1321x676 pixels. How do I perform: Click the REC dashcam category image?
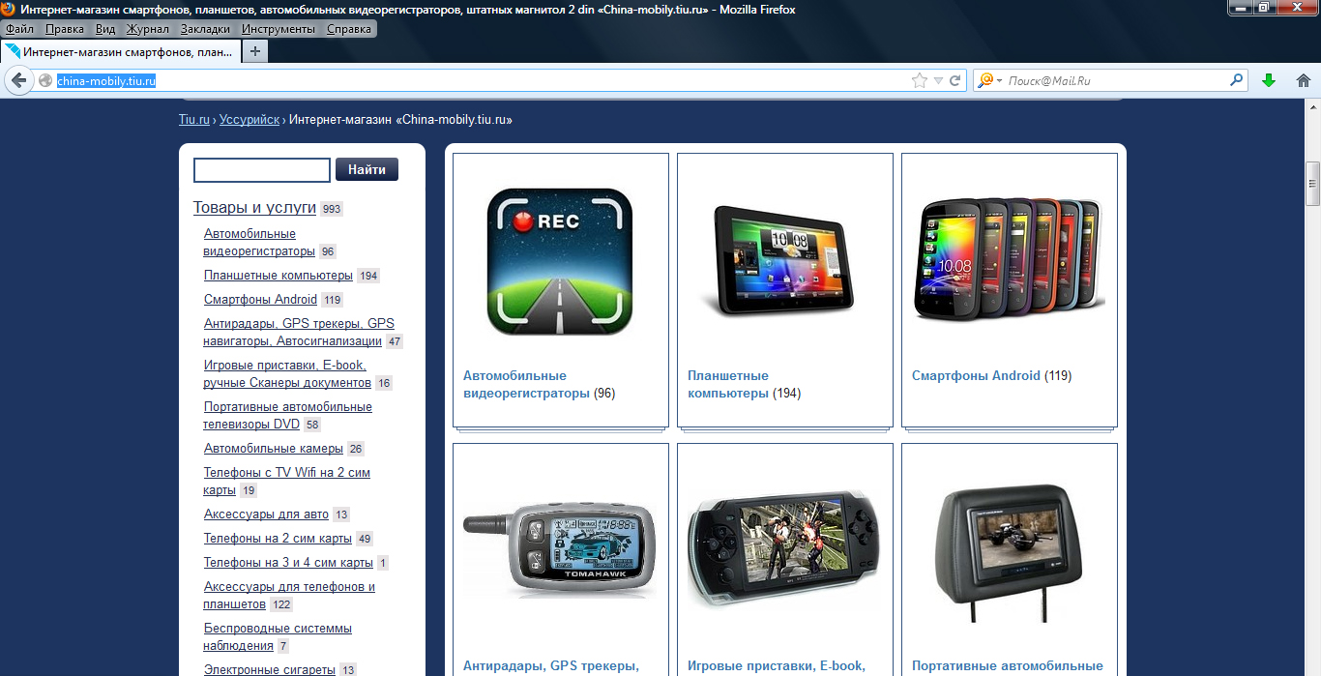[x=560, y=262]
